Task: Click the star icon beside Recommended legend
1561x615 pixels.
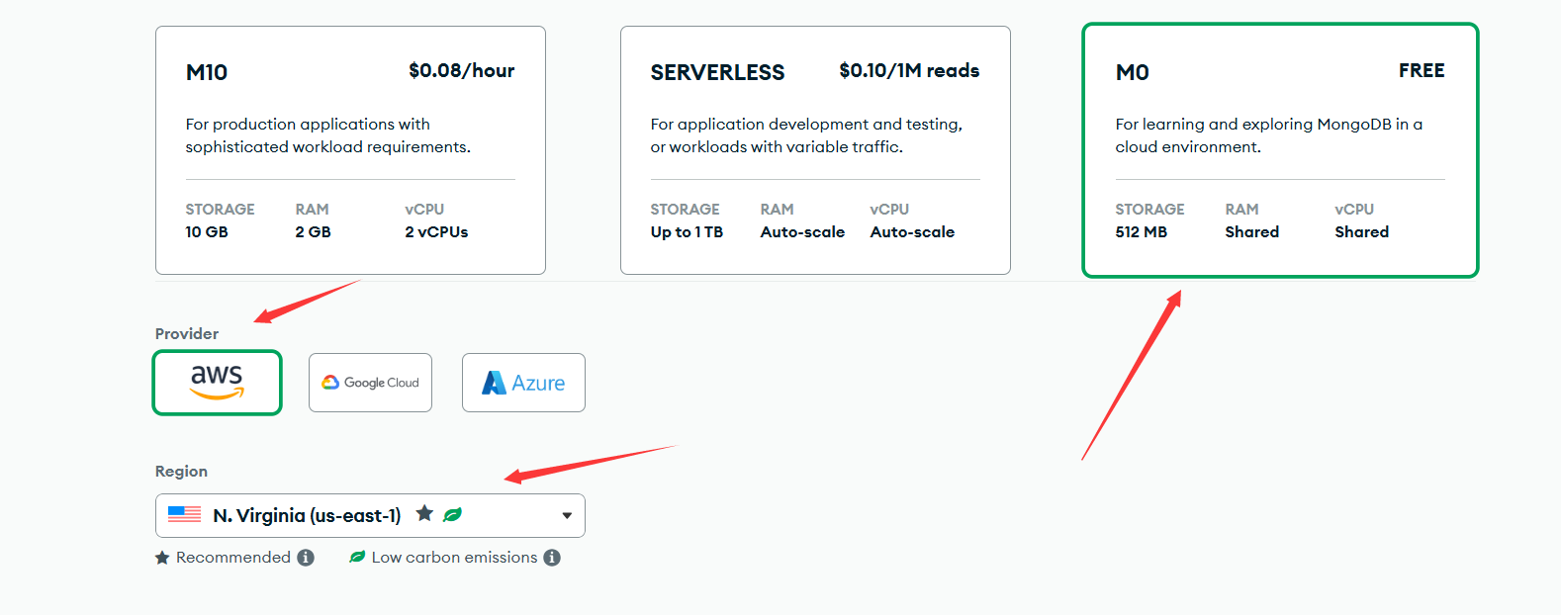Action: coord(162,558)
